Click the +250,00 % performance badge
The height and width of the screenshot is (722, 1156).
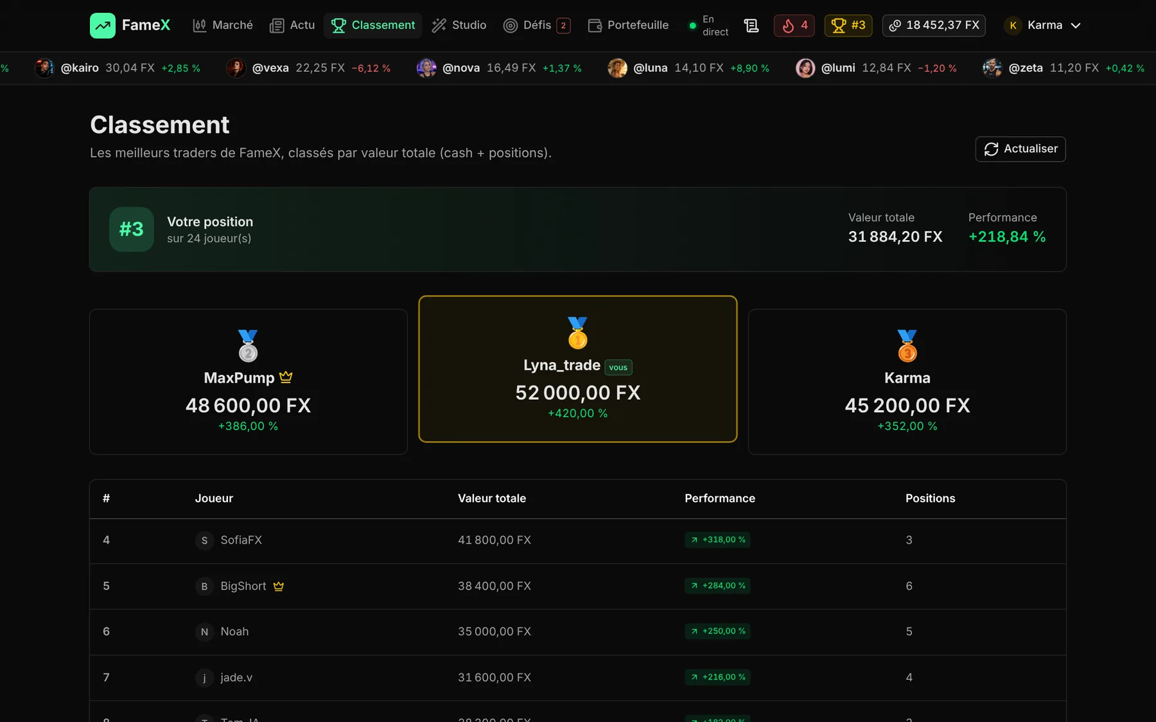717,632
